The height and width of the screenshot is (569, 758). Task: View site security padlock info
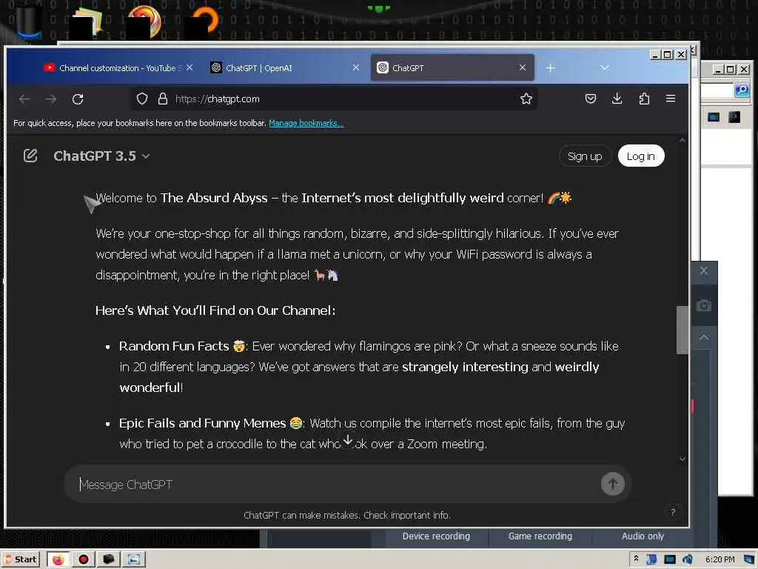coord(162,99)
